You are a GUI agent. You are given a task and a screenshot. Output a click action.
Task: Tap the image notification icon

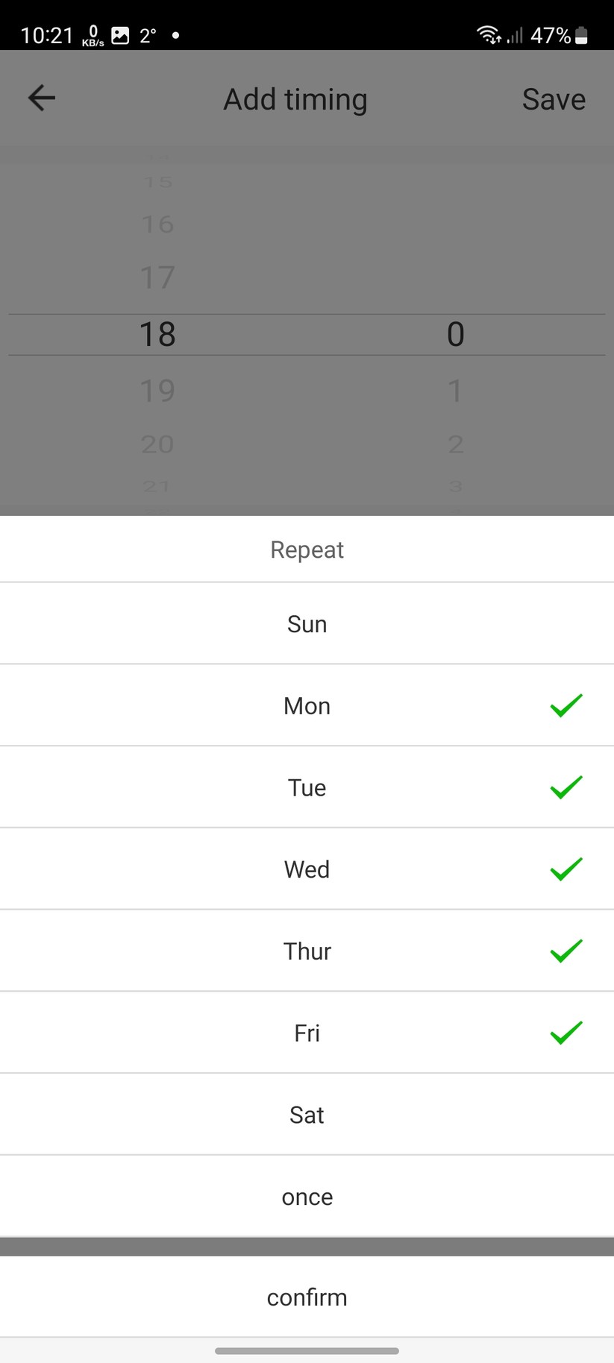[x=120, y=35]
